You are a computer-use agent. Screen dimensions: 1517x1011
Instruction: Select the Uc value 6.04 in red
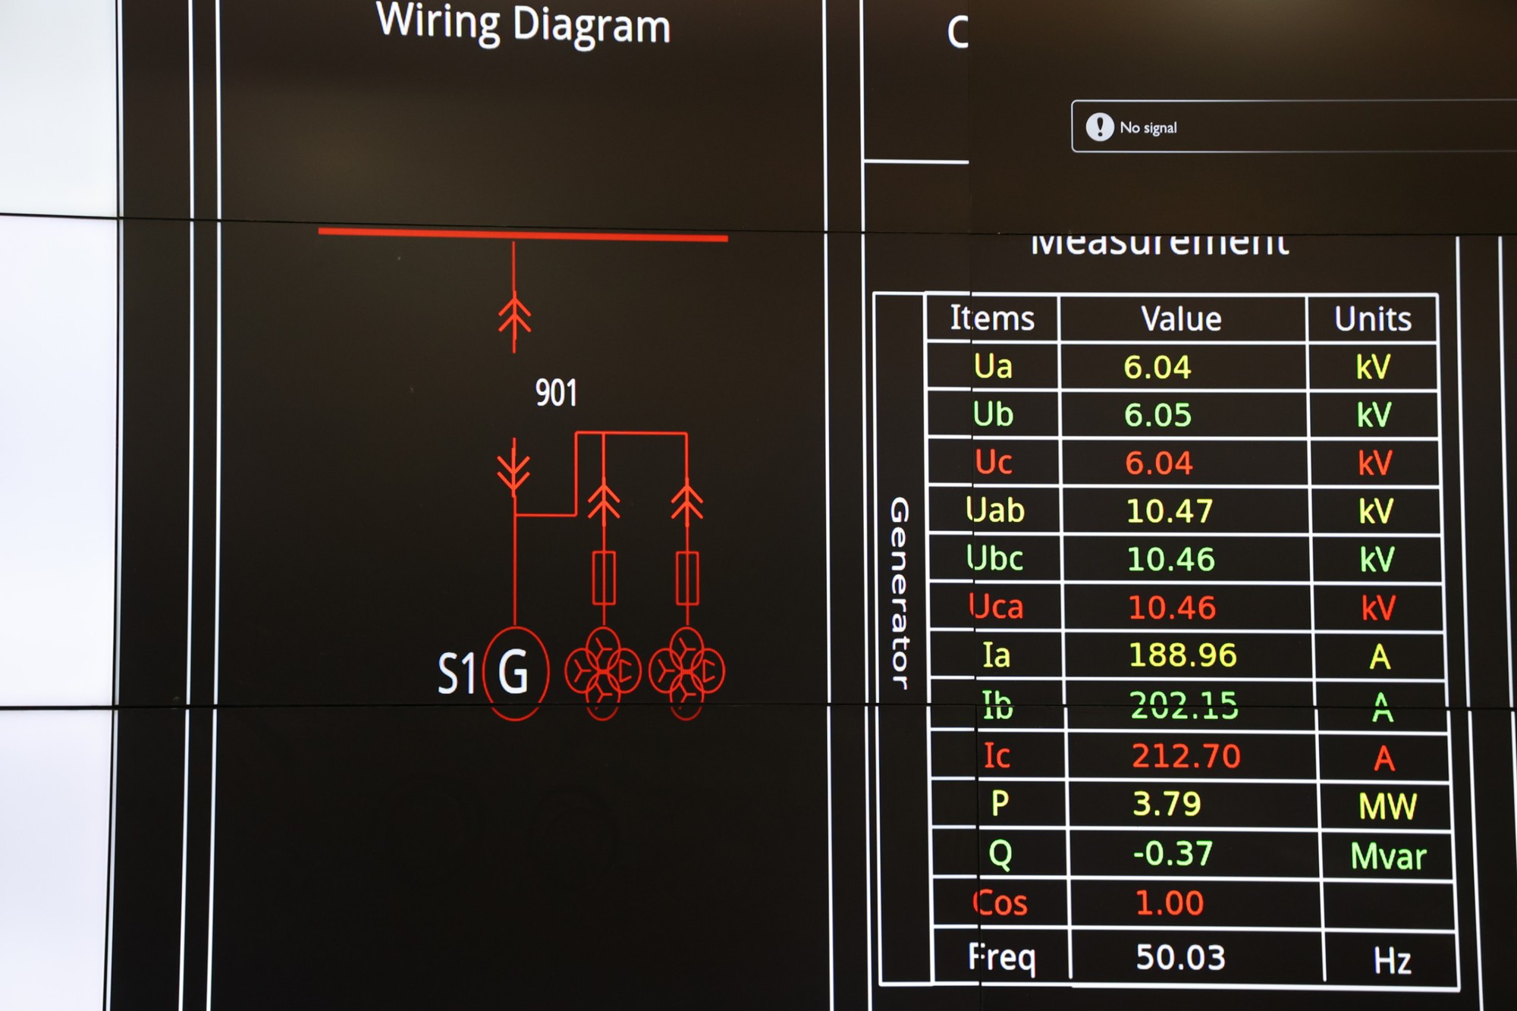click(1159, 463)
